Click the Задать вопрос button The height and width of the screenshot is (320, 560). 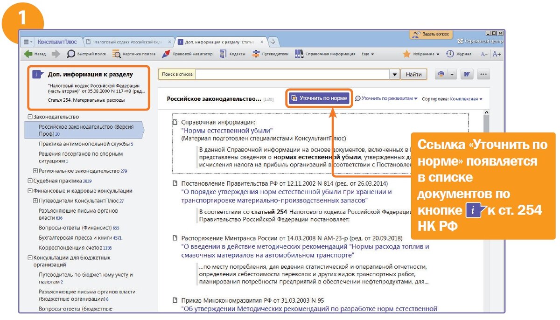click(x=431, y=34)
